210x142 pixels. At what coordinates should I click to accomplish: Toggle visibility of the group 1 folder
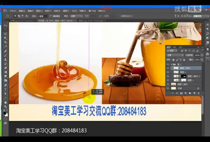click(x=168, y=64)
